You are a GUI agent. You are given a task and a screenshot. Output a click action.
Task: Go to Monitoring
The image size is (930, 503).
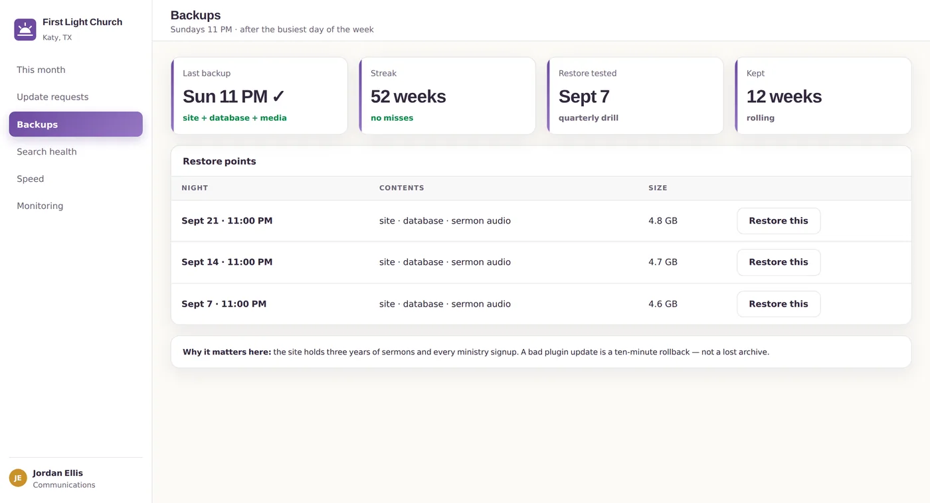(x=76, y=206)
